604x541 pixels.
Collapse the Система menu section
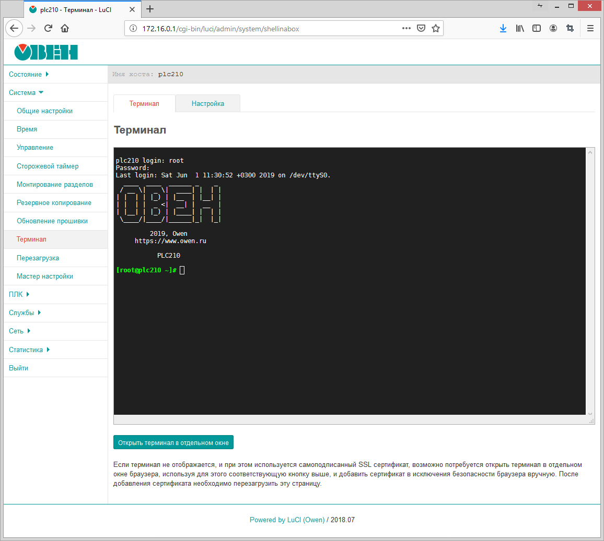(x=26, y=93)
